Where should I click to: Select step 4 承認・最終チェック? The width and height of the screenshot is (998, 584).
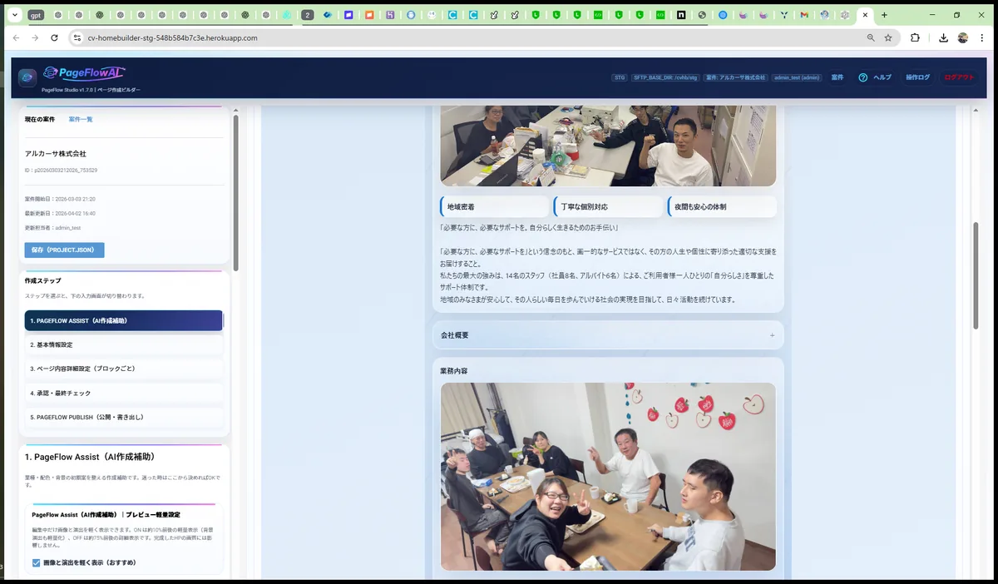(124, 393)
